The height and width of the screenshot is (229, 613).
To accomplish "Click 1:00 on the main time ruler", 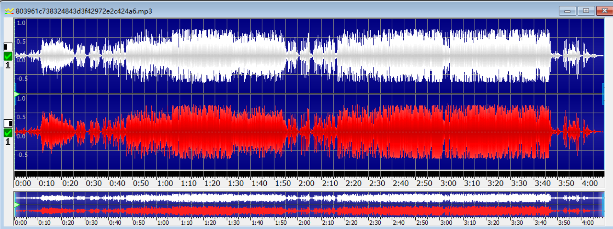I will point(165,183).
